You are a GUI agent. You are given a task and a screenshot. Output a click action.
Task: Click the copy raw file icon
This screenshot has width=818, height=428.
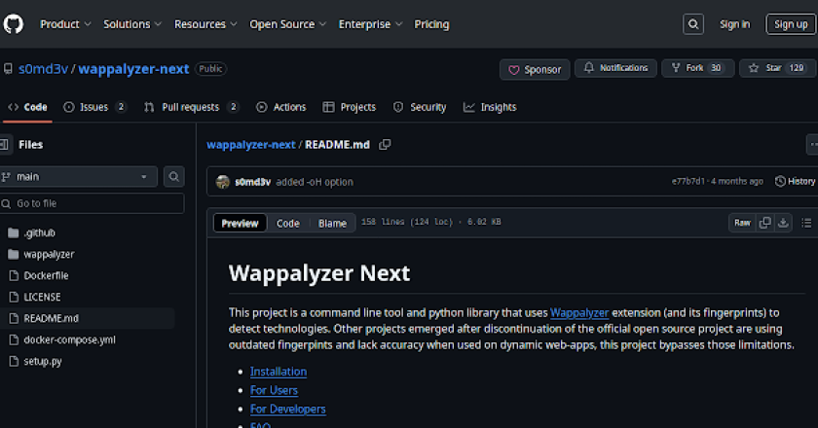click(x=765, y=223)
